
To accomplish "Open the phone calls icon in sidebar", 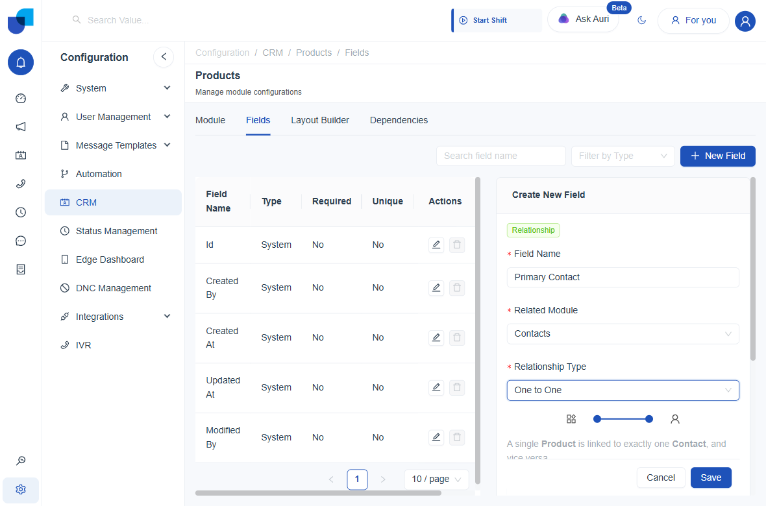I will point(21,184).
